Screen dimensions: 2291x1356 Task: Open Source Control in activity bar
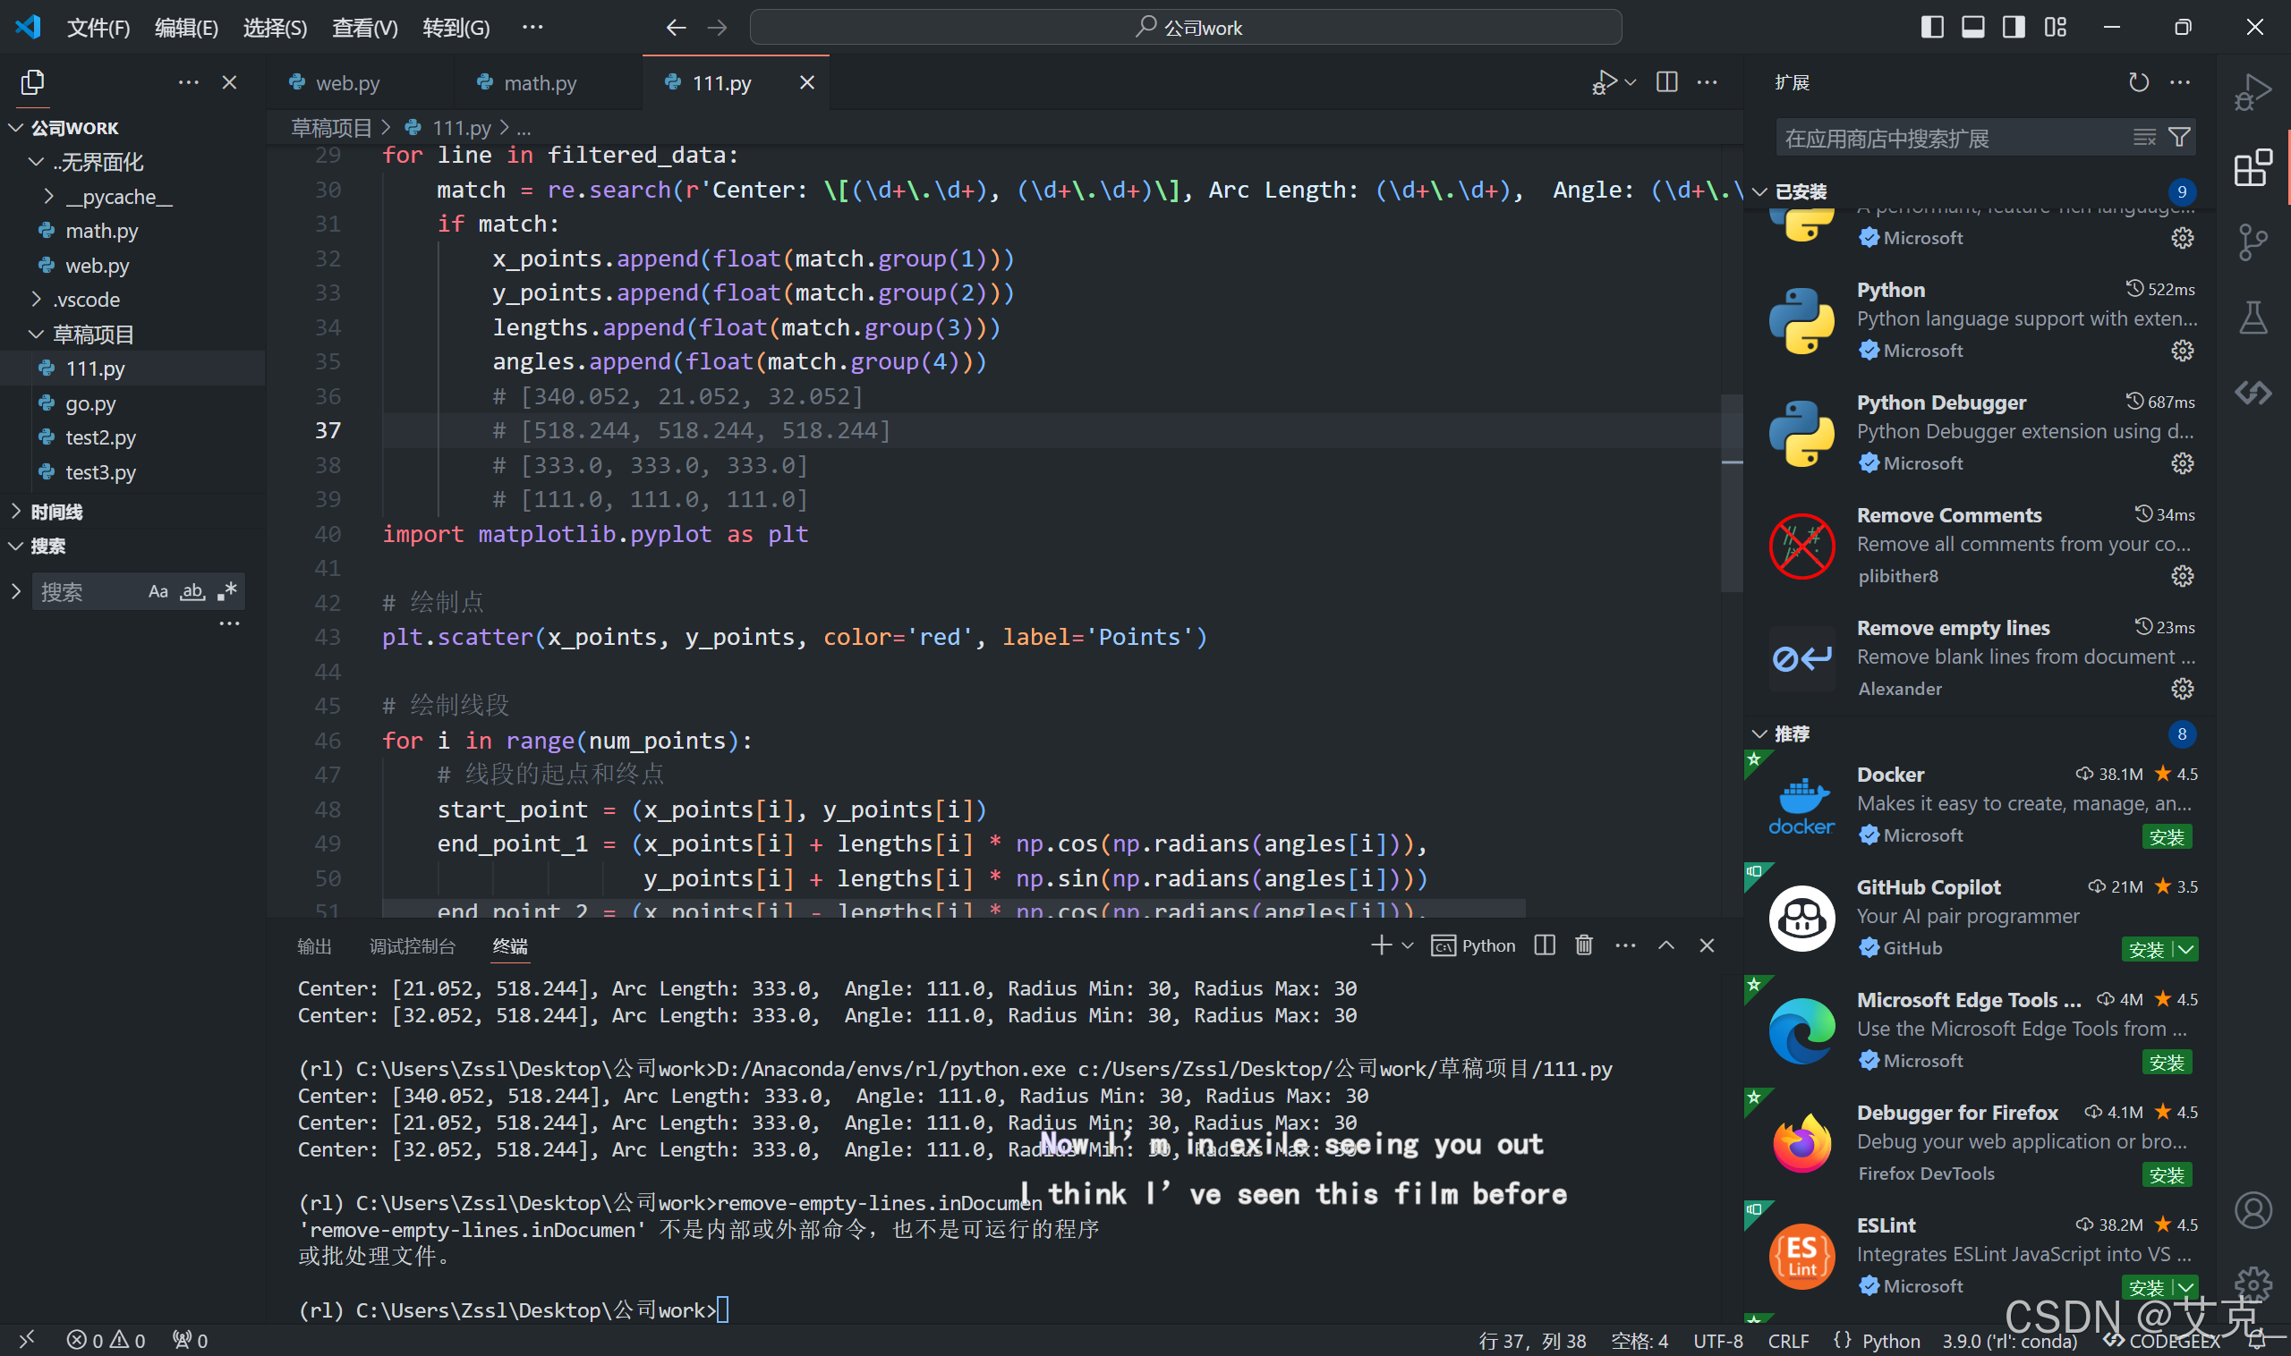click(2252, 242)
